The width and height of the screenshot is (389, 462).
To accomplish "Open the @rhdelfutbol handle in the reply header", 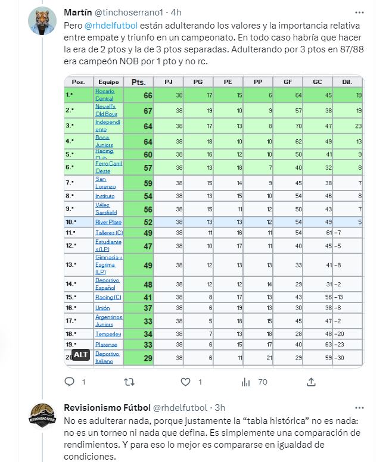I will (x=180, y=408).
